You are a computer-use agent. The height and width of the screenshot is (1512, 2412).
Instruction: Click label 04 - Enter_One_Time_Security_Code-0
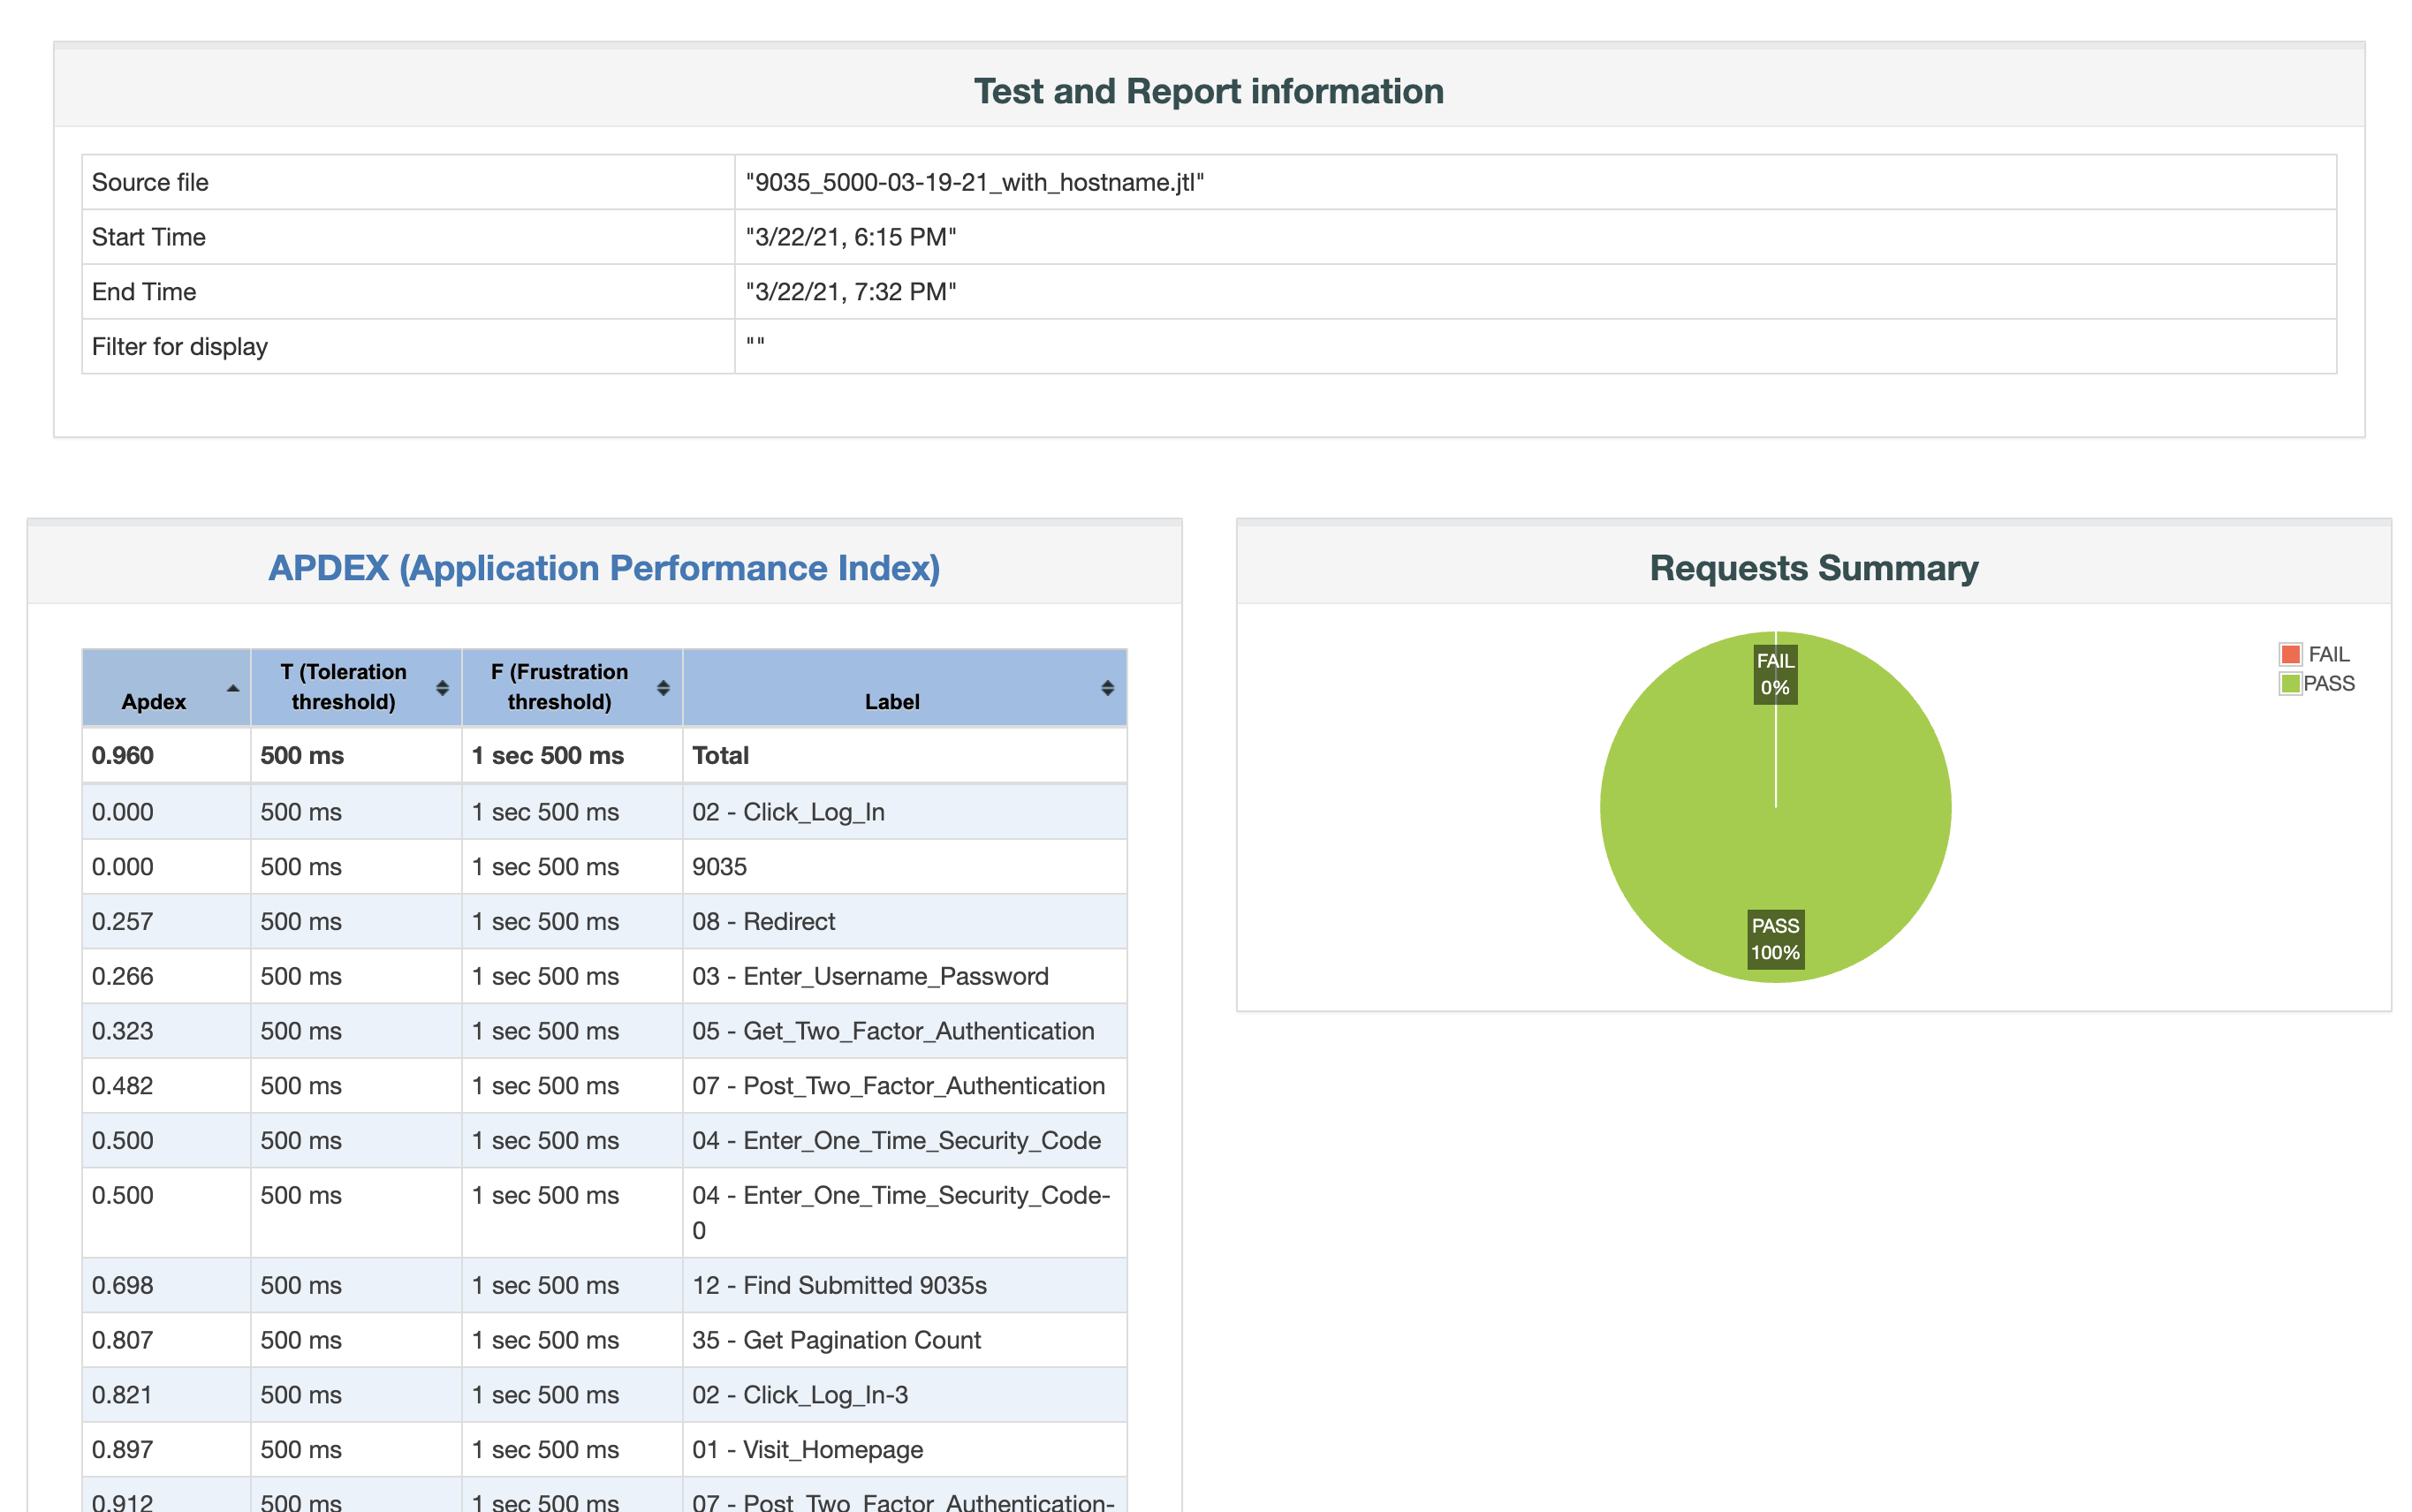click(x=900, y=1213)
